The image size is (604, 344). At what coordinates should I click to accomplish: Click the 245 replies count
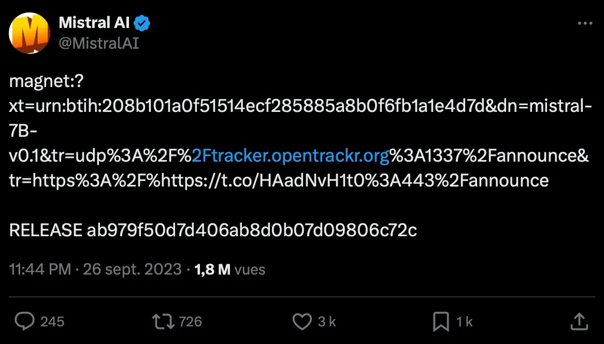click(x=52, y=322)
